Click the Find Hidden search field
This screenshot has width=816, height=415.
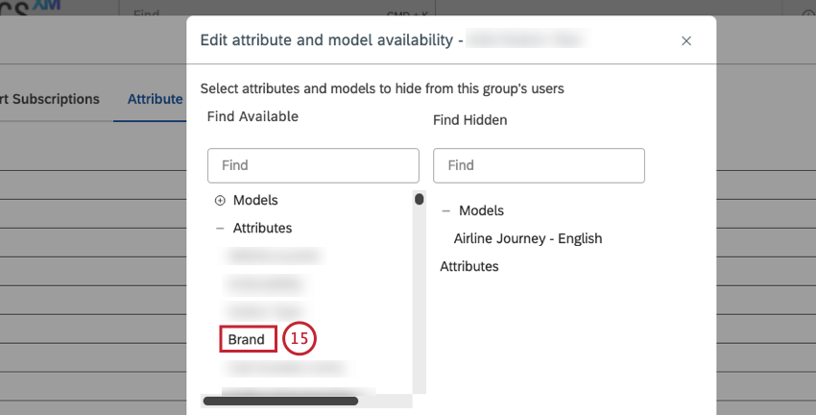click(x=539, y=165)
